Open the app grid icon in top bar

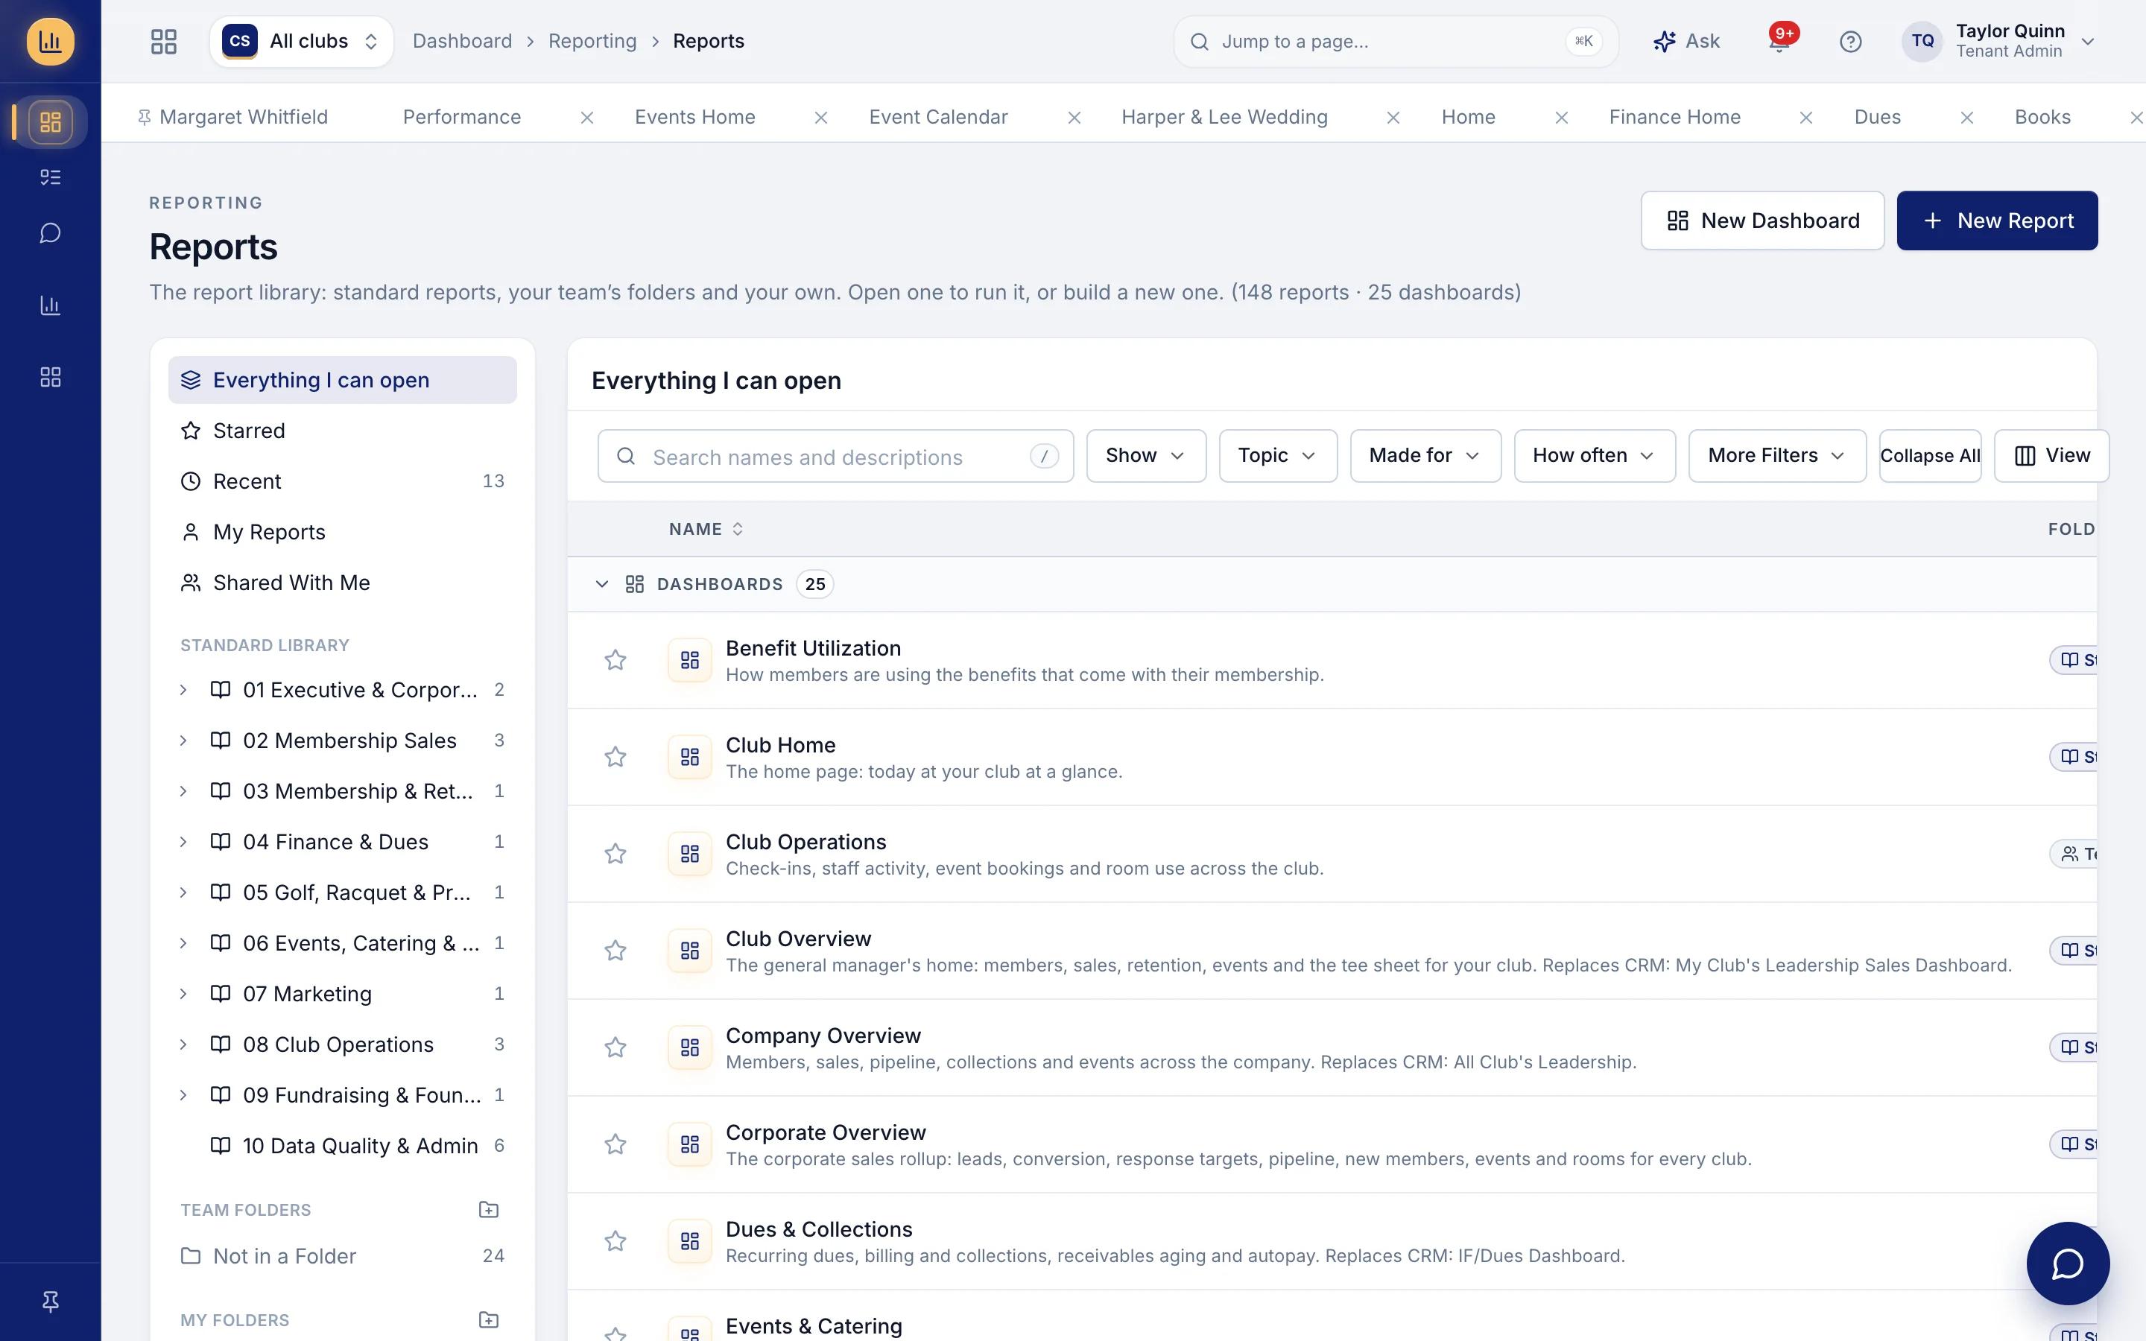(x=164, y=42)
